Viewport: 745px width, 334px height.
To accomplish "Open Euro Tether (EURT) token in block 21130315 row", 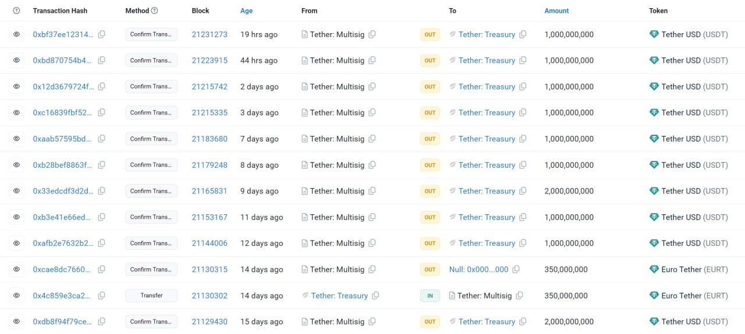I will click(694, 270).
